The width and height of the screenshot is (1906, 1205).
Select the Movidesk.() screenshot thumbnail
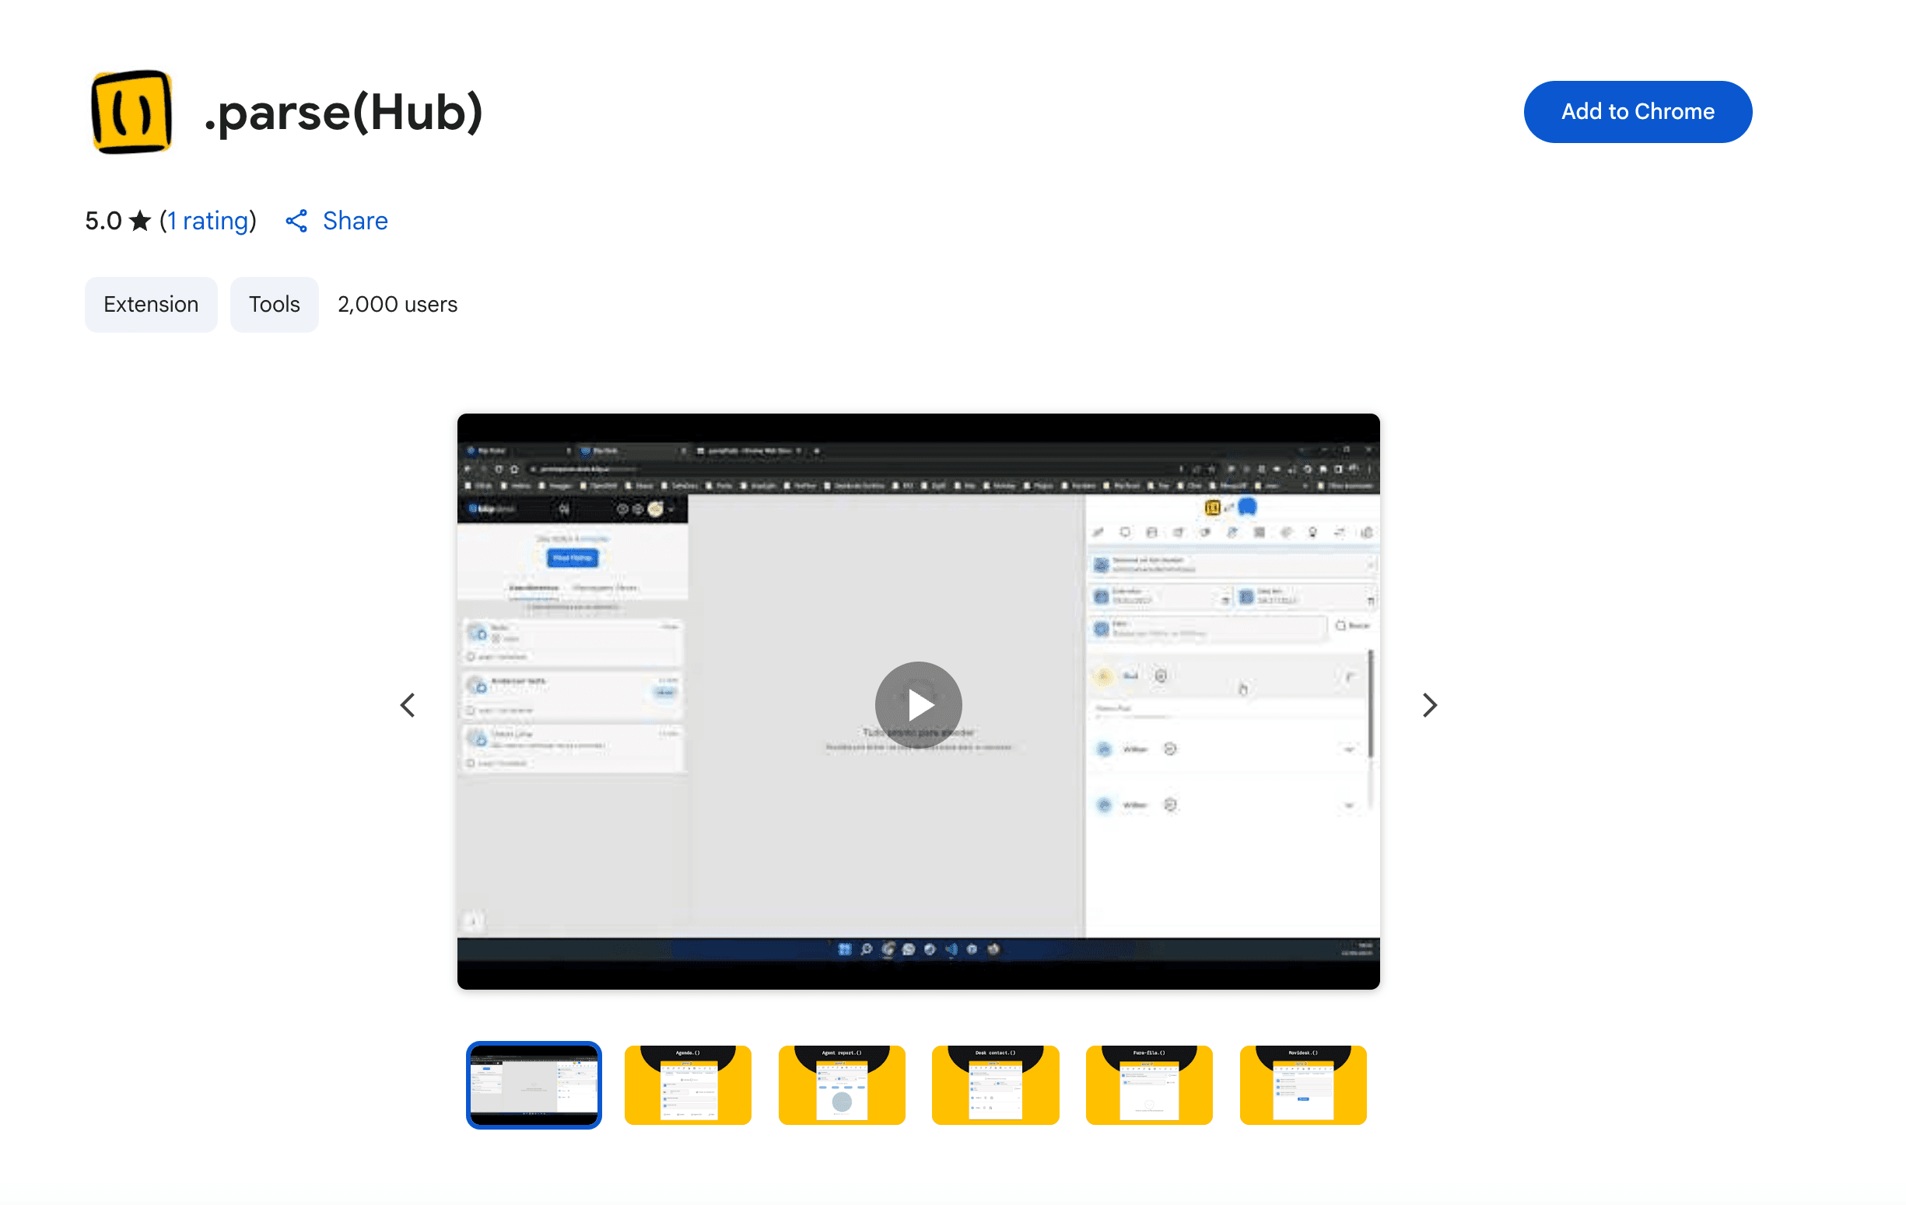1303,1084
